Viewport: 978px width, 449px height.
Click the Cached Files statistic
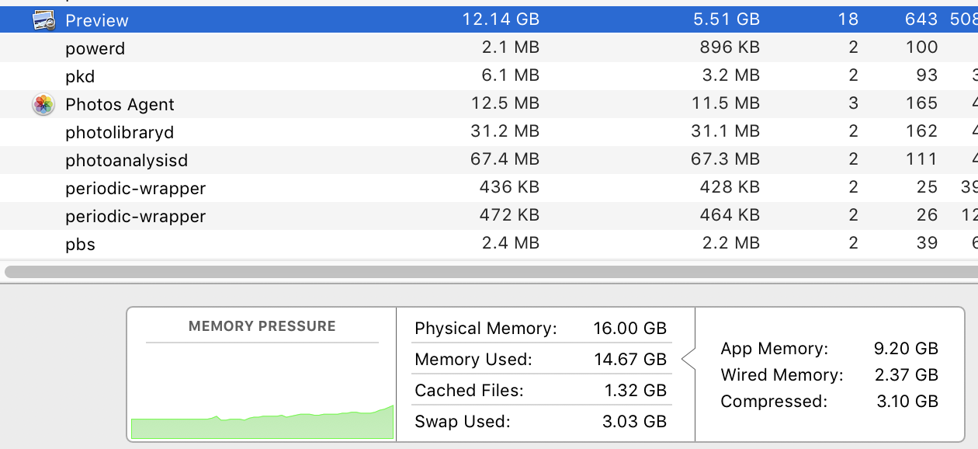tap(541, 390)
